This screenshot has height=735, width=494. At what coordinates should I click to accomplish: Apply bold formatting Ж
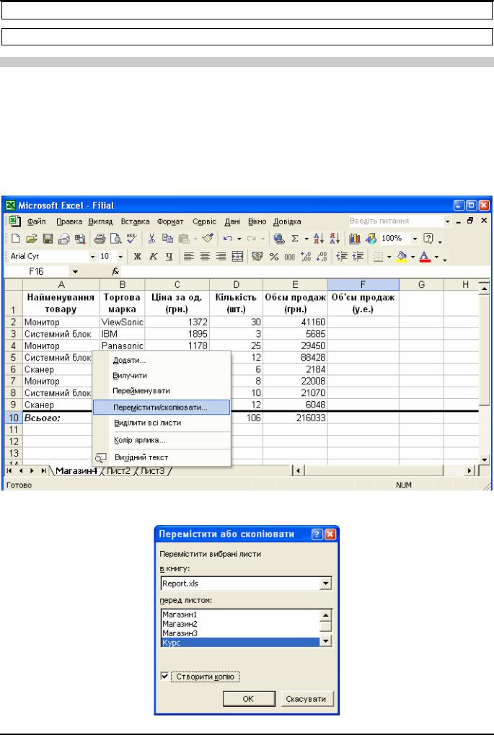pyautogui.click(x=137, y=256)
